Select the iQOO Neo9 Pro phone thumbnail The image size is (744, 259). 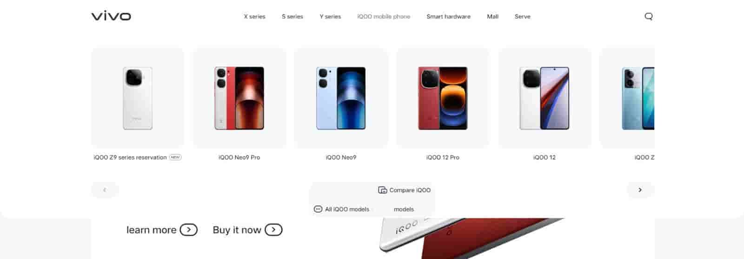(239, 98)
